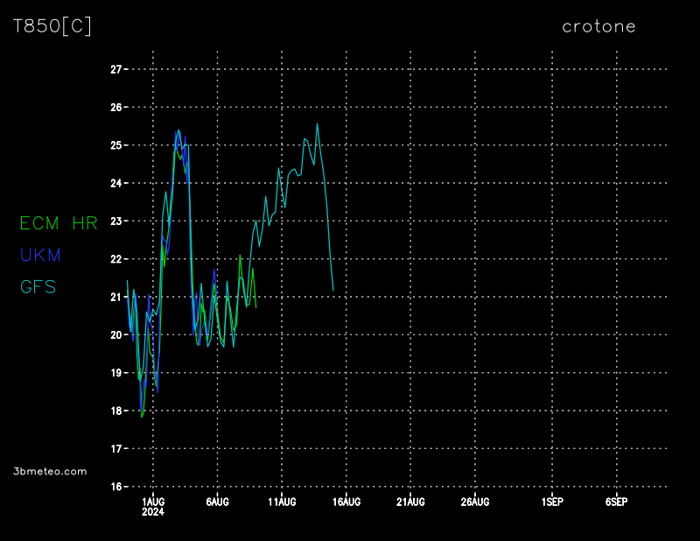Select the crotone location label
The height and width of the screenshot is (541, 700).
point(598,26)
